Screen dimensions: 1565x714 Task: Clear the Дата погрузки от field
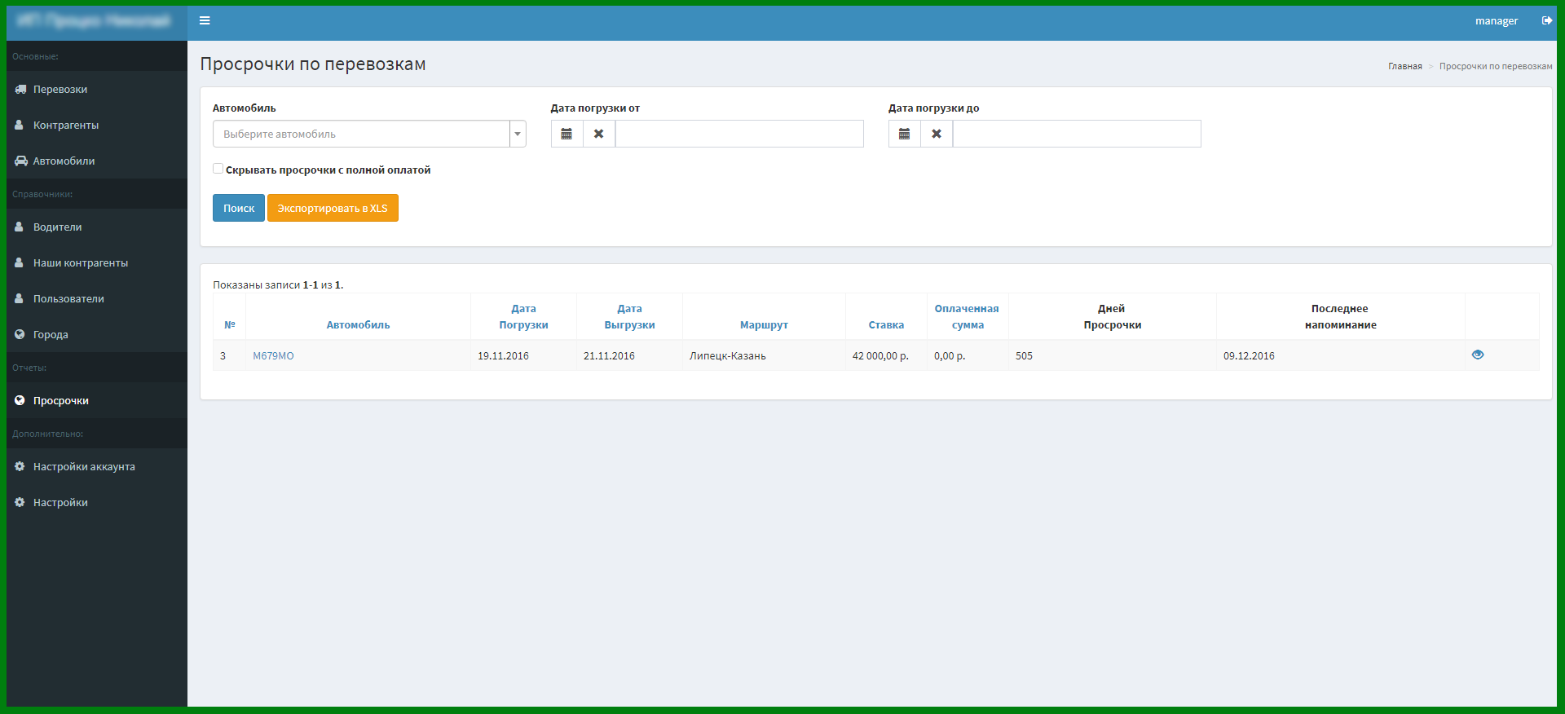(x=599, y=134)
